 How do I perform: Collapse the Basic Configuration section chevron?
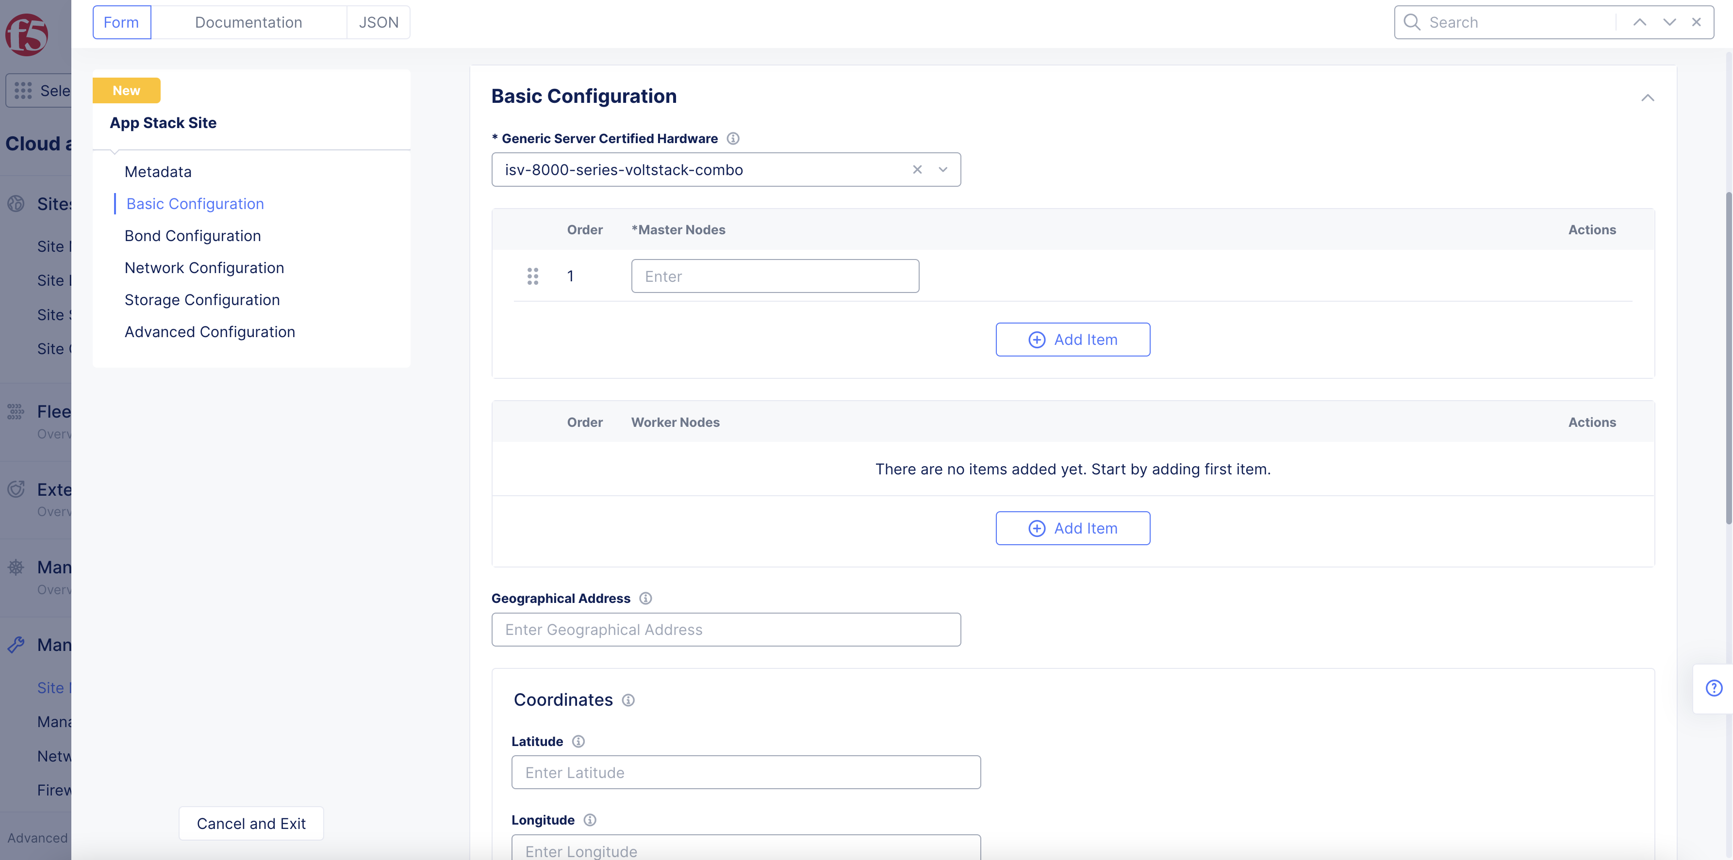coord(1648,97)
